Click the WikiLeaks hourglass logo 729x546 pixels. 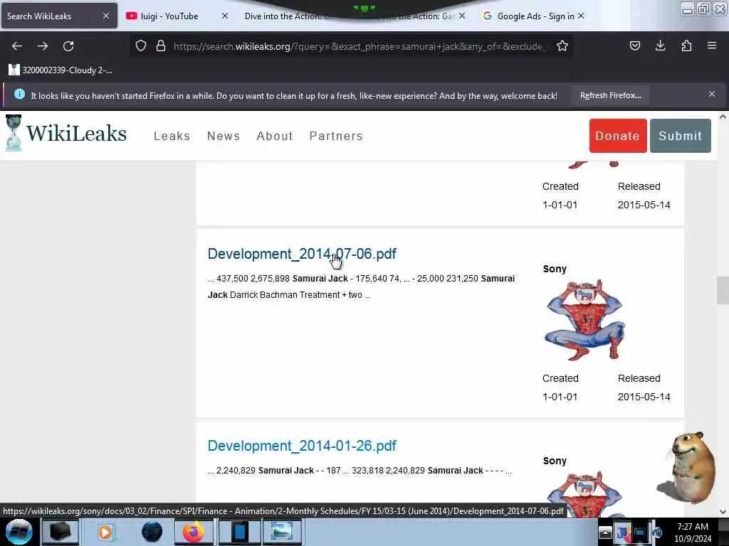pos(14,133)
